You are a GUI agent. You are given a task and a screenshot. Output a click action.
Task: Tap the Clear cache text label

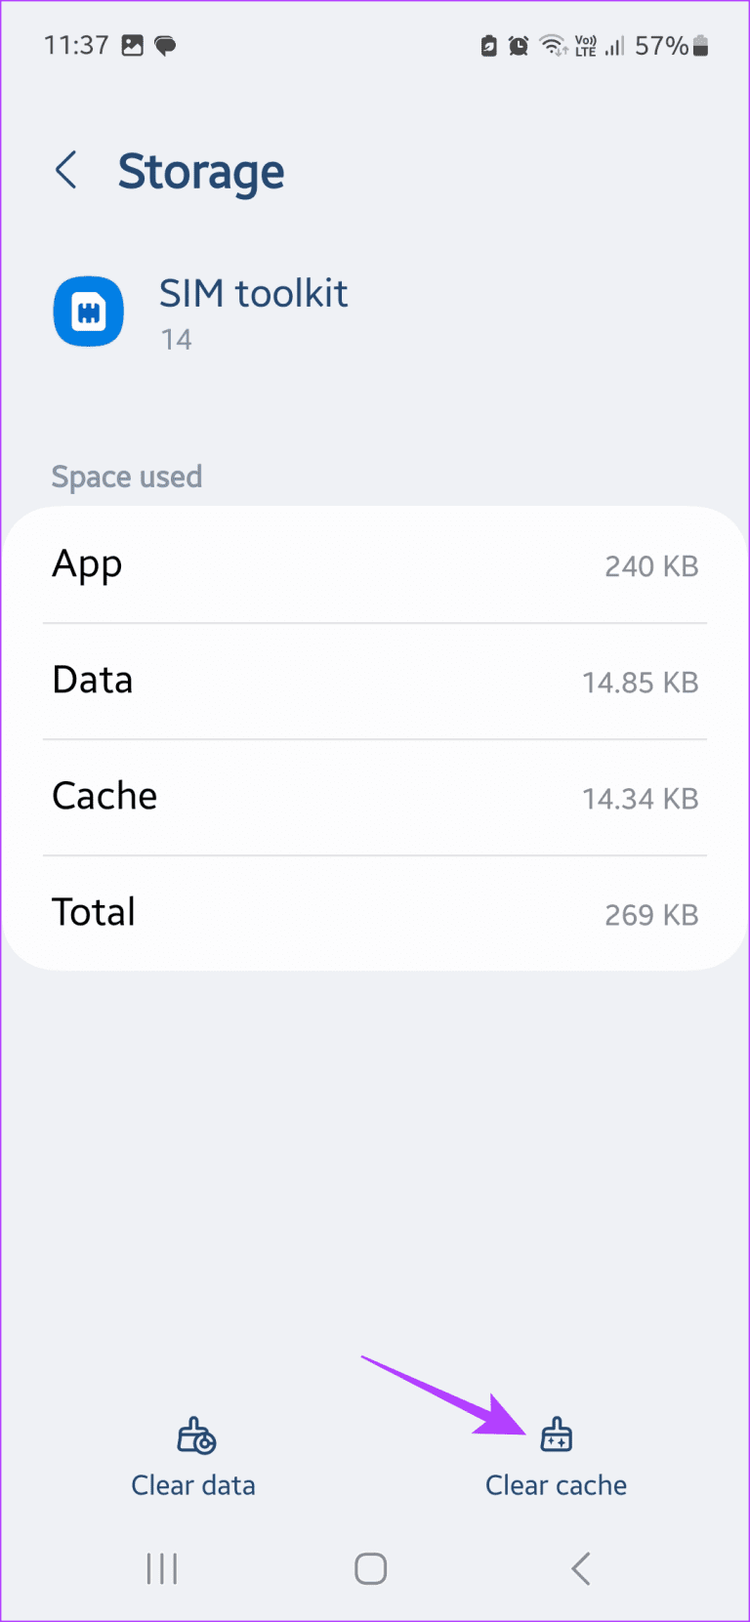tap(556, 1485)
